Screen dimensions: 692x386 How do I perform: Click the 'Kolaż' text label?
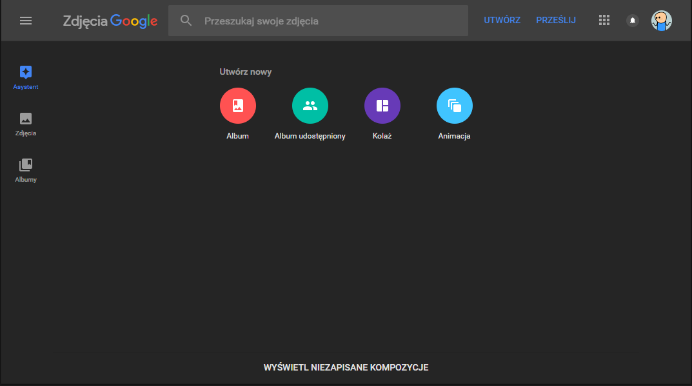(382, 137)
